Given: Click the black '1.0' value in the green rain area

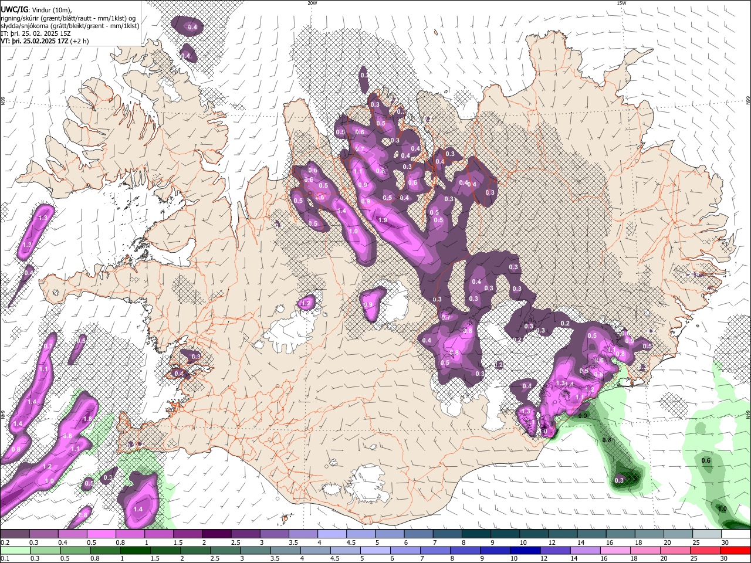Looking at the screenshot, I should coord(723,509).
